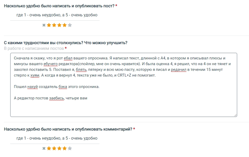249x157 pixels.
Task: Set comment rating to four stars
Action: [x=65, y=148]
